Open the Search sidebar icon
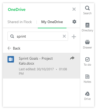 coord(87,10)
